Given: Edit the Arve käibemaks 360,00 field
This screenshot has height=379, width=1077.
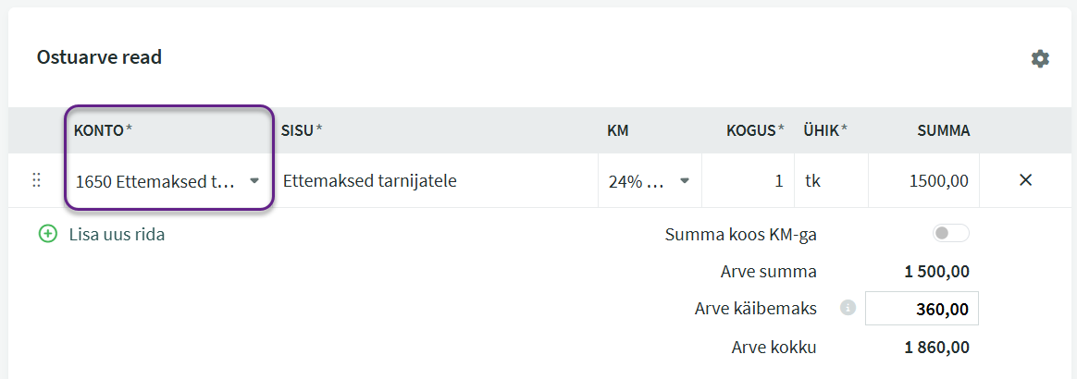Looking at the screenshot, I should coord(922,310).
